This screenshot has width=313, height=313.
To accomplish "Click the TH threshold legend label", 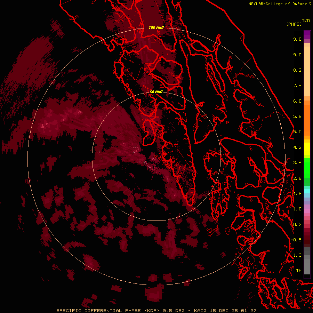I will [x=299, y=271].
